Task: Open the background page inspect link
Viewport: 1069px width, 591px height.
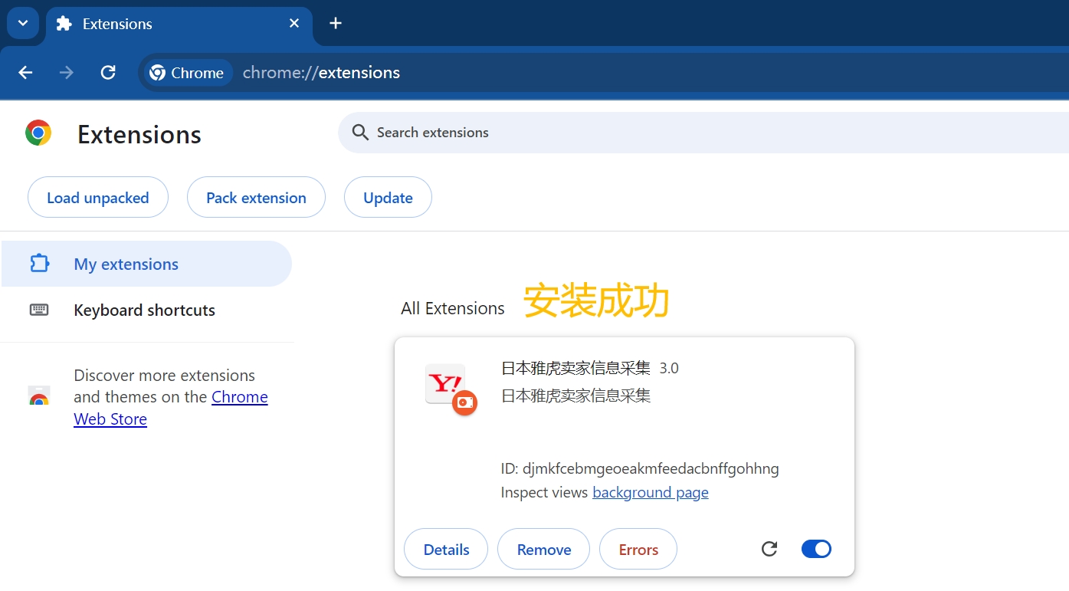Action: [x=651, y=492]
